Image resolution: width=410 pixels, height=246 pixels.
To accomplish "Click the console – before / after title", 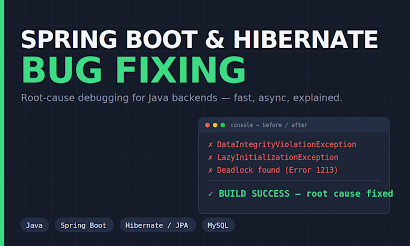I will point(269,125).
